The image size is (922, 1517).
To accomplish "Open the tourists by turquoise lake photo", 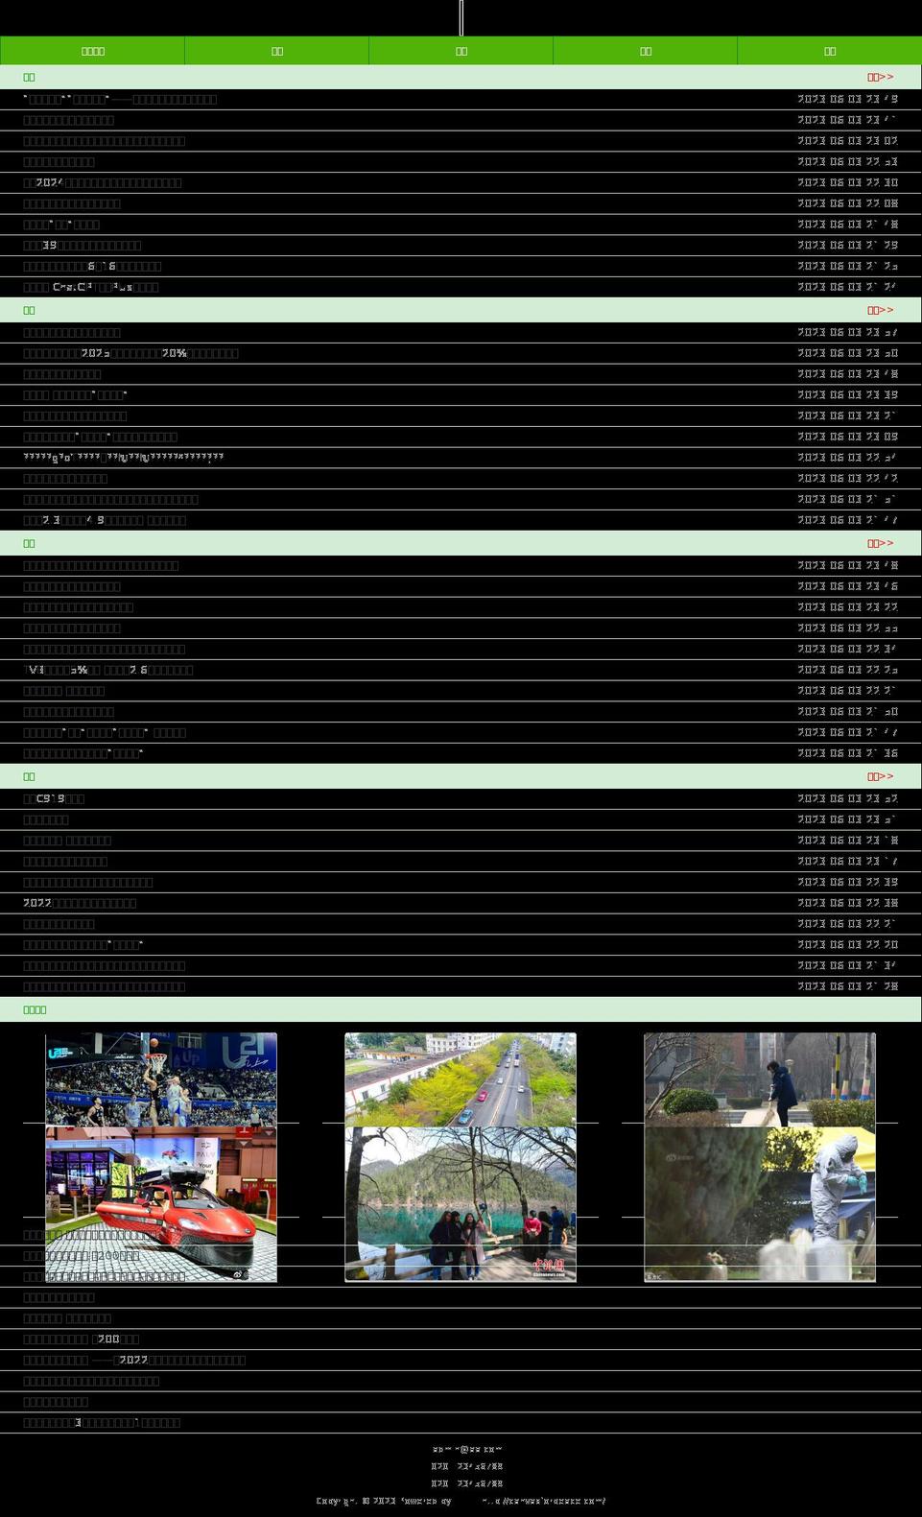I will (x=461, y=1204).
